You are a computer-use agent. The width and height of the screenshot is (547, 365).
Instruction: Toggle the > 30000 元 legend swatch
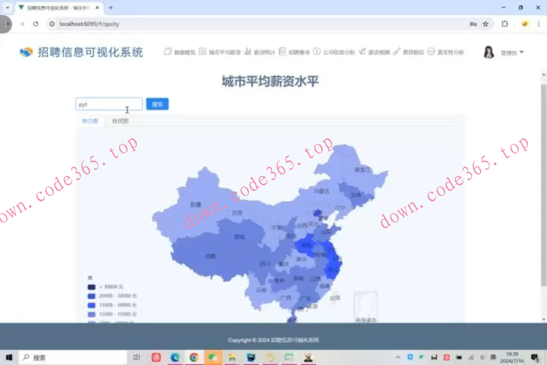pyautogui.click(x=91, y=287)
